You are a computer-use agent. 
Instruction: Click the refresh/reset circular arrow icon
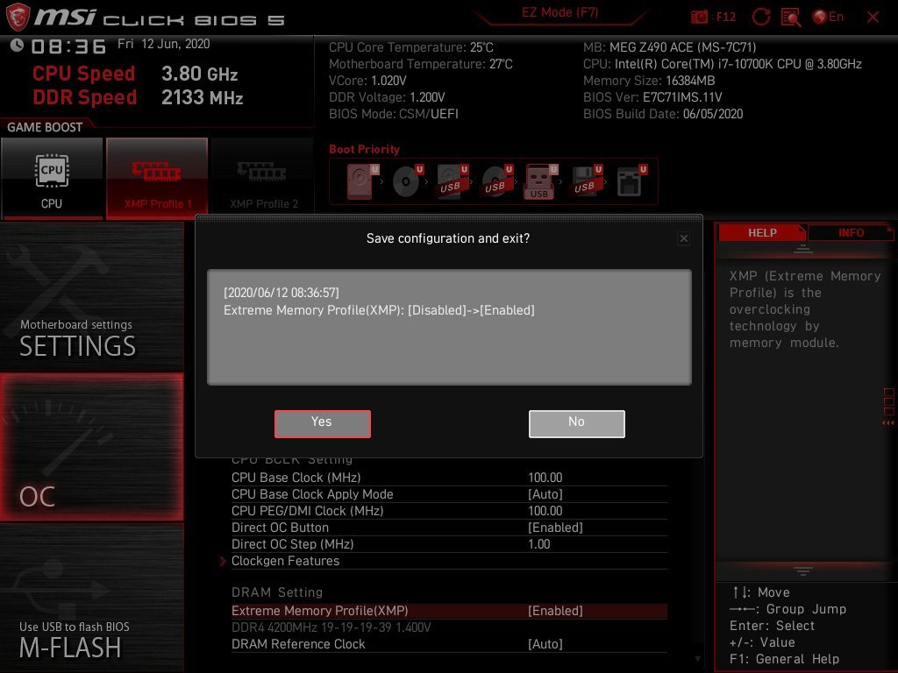(760, 18)
